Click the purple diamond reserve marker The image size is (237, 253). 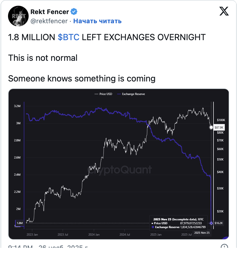pos(211,223)
